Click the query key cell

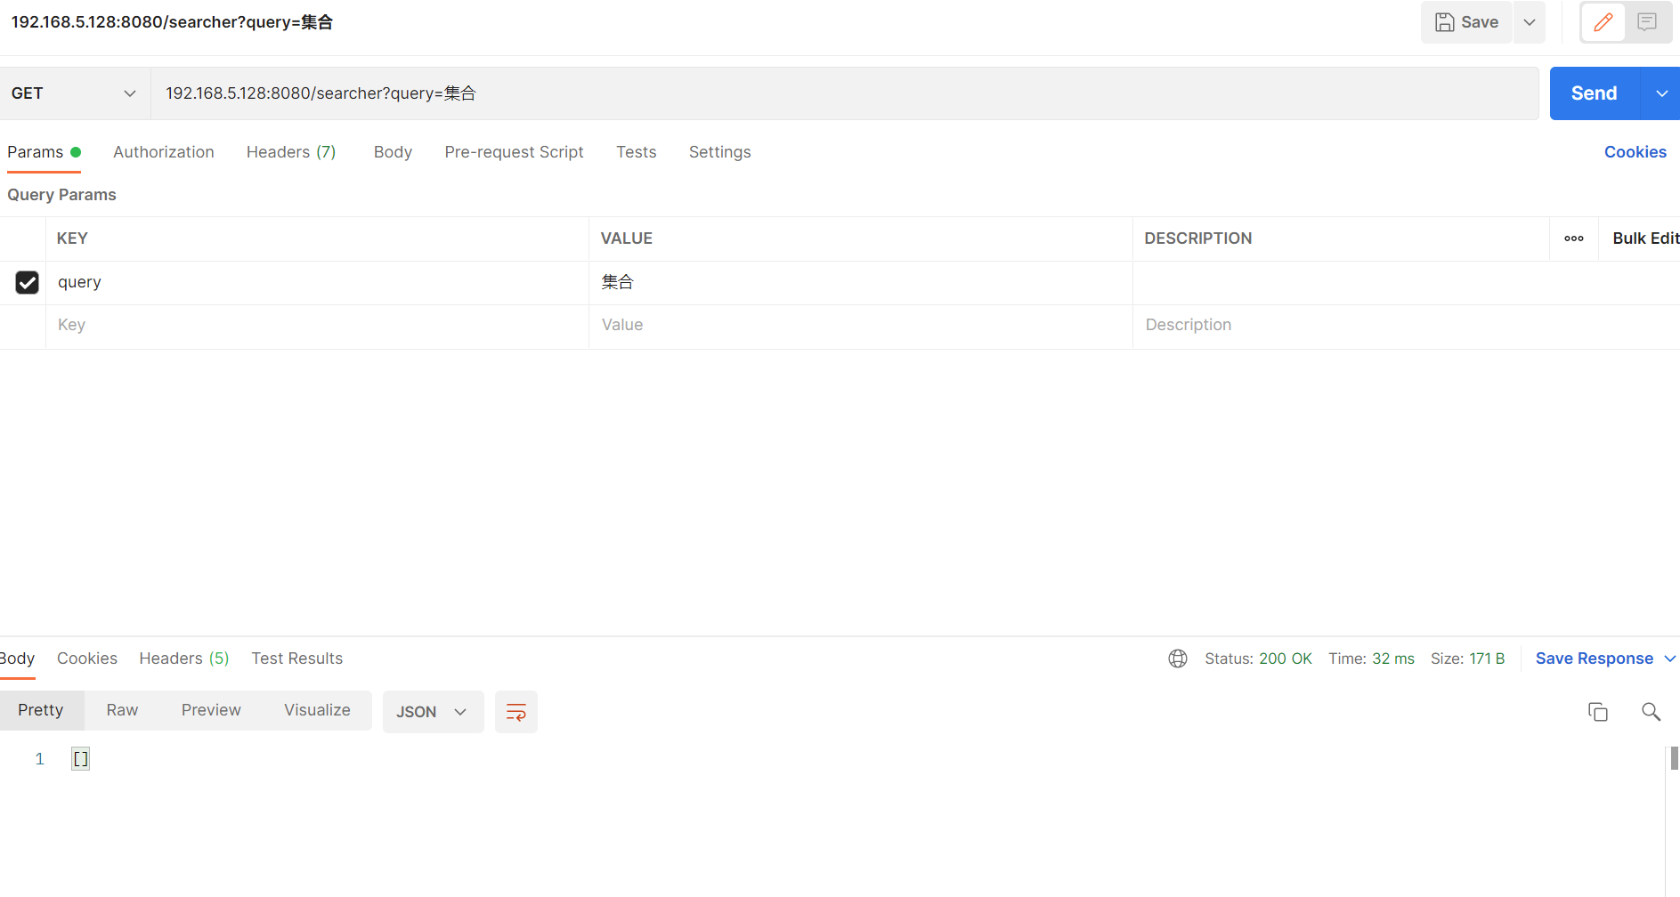(x=317, y=282)
